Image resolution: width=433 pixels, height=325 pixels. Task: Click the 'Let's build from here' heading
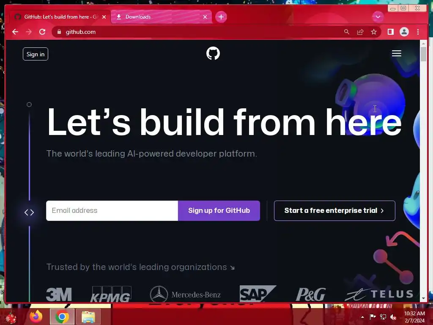(x=224, y=122)
